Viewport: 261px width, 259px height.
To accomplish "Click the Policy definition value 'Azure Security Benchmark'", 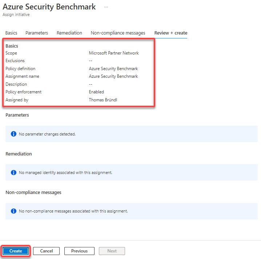I will (113, 69).
